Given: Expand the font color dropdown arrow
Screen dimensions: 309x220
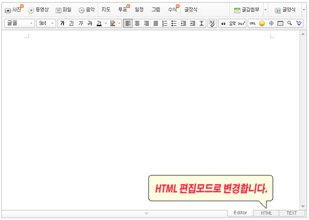Looking at the screenshot, I should (106, 23).
